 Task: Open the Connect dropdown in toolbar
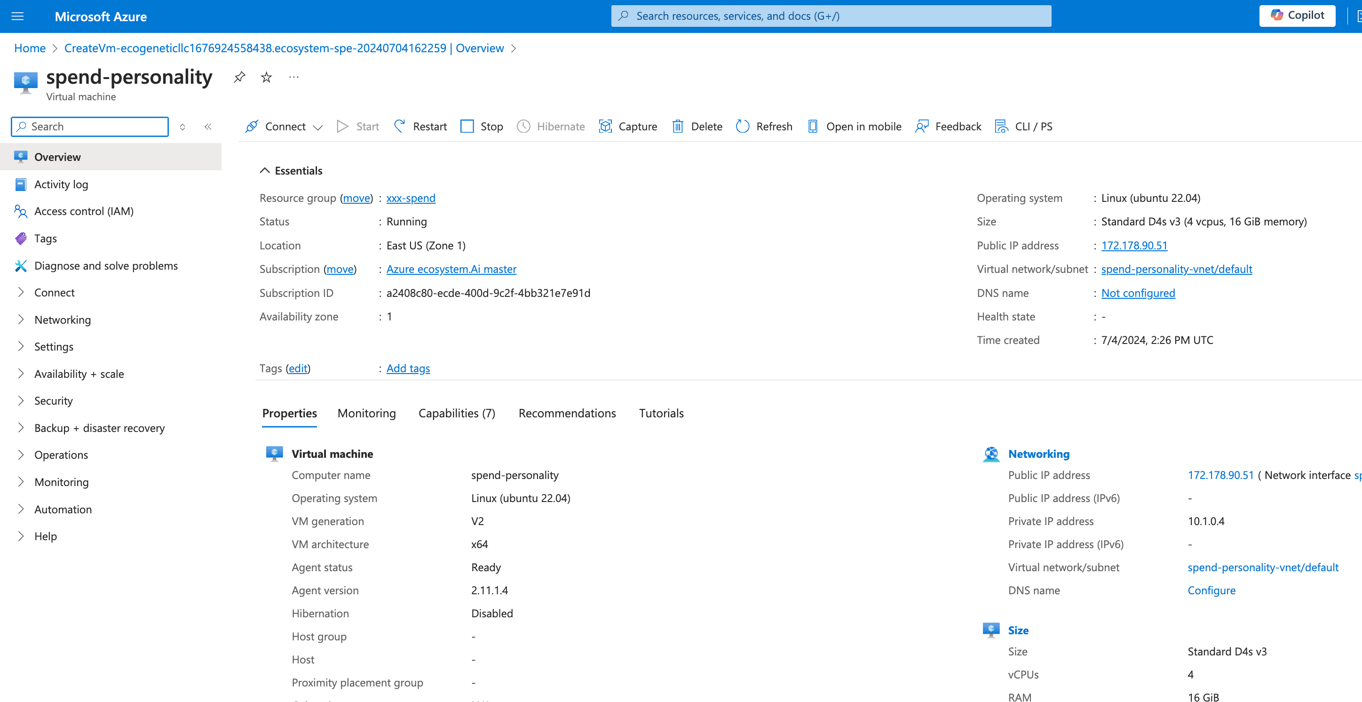pyautogui.click(x=285, y=127)
